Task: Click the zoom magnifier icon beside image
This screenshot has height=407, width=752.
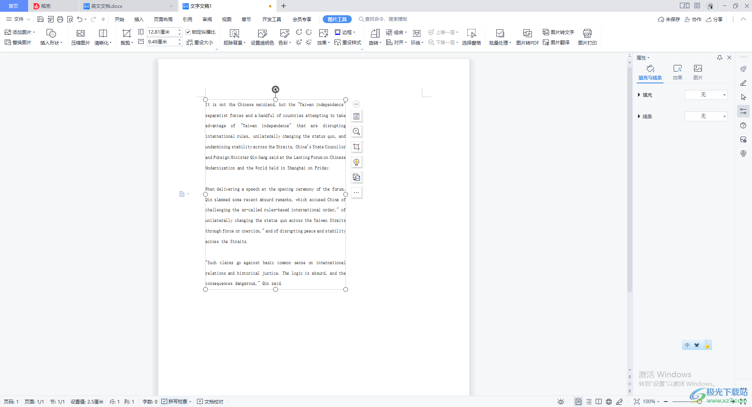Action: pyautogui.click(x=356, y=131)
